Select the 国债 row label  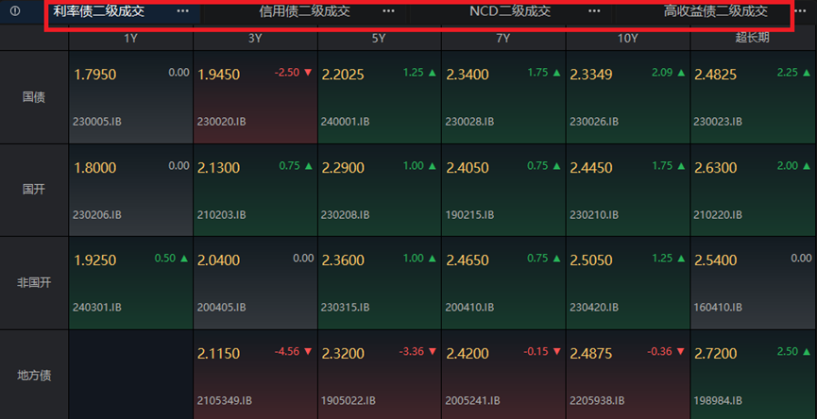(x=35, y=97)
